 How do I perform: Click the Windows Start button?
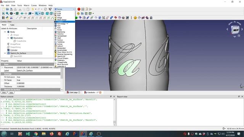click(x=4, y=134)
